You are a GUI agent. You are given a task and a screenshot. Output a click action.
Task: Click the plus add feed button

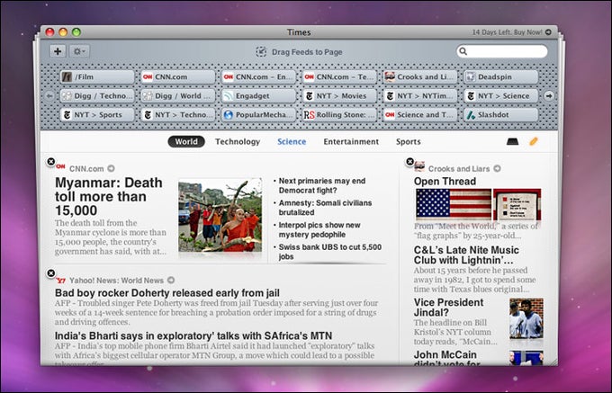click(58, 51)
